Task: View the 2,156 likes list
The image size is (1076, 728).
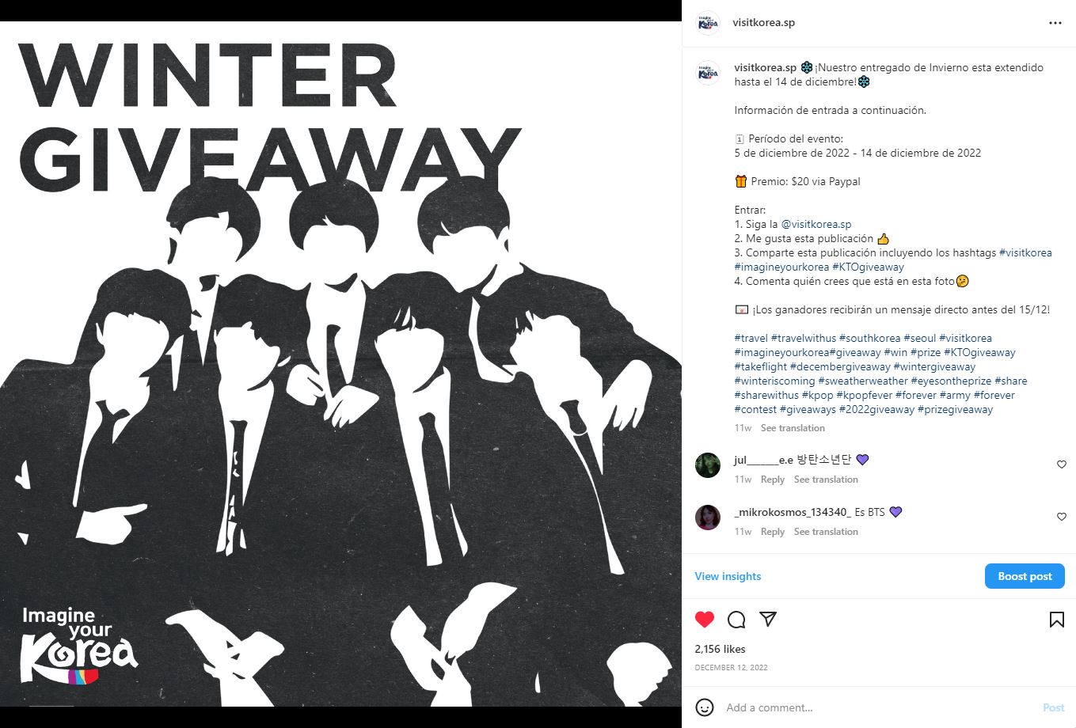Action: click(720, 649)
